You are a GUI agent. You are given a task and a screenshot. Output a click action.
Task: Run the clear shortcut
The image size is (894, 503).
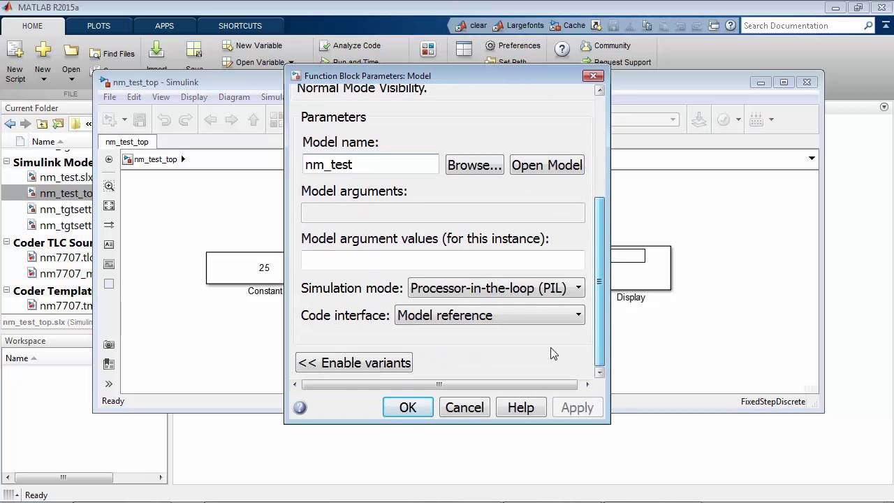[471, 26]
